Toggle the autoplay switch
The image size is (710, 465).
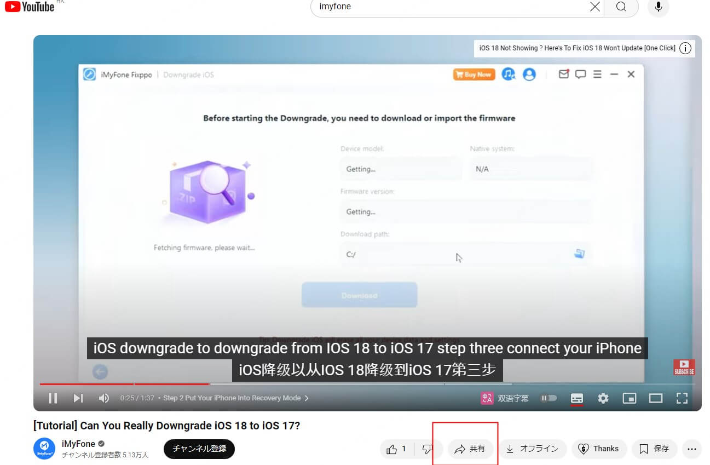[548, 398]
